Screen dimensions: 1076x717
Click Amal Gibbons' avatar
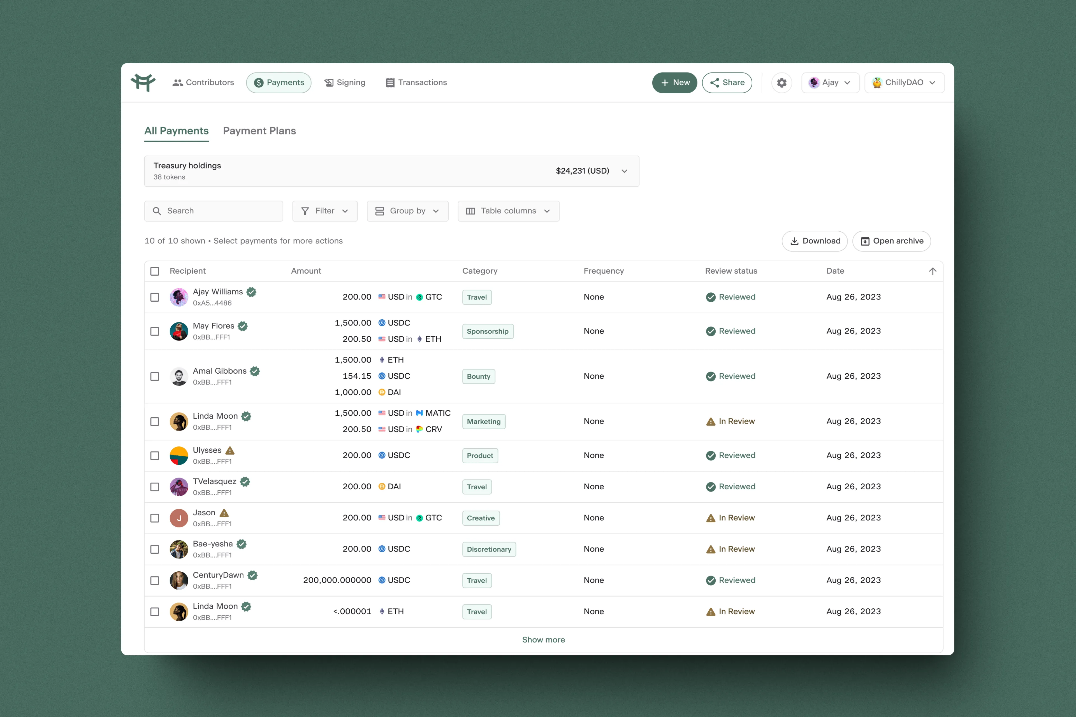179,376
